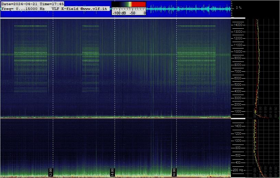The image size is (280, 178).
Task: Click the 16:00 time marker label
Action: [x=174, y=173]
